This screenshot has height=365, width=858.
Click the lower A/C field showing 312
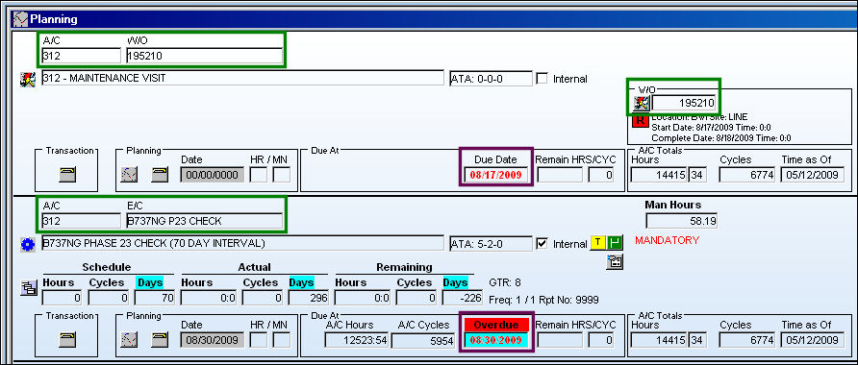tap(81, 221)
